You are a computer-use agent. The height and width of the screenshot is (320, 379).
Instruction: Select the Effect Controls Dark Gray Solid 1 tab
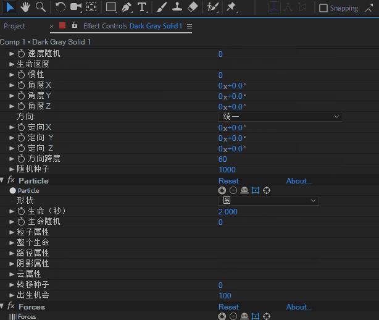[133, 26]
